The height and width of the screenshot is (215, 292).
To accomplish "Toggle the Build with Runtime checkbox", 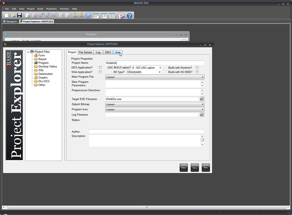I will click(197, 67).
